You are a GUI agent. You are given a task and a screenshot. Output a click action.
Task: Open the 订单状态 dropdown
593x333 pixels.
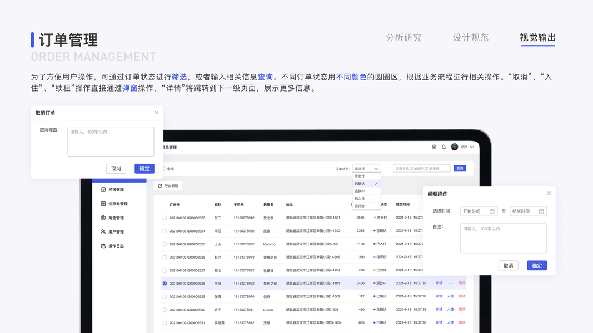pos(366,168)
